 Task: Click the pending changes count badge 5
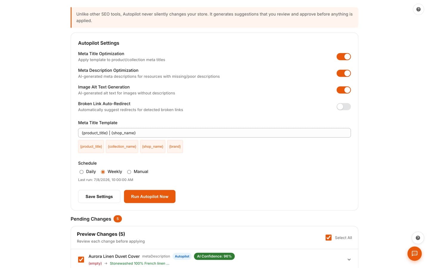point(118,219)
